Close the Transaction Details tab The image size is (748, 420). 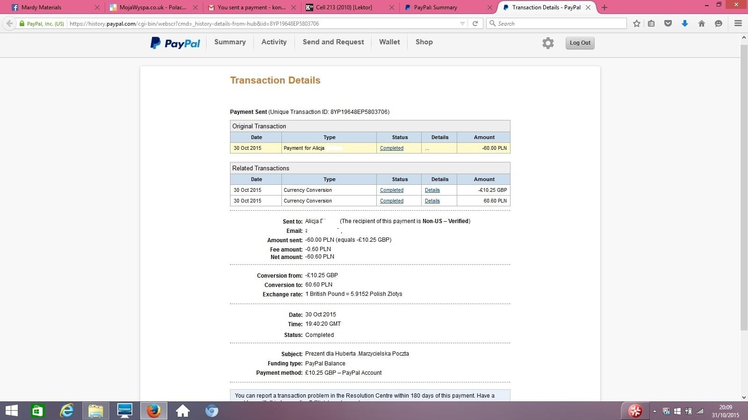[588, 7]
